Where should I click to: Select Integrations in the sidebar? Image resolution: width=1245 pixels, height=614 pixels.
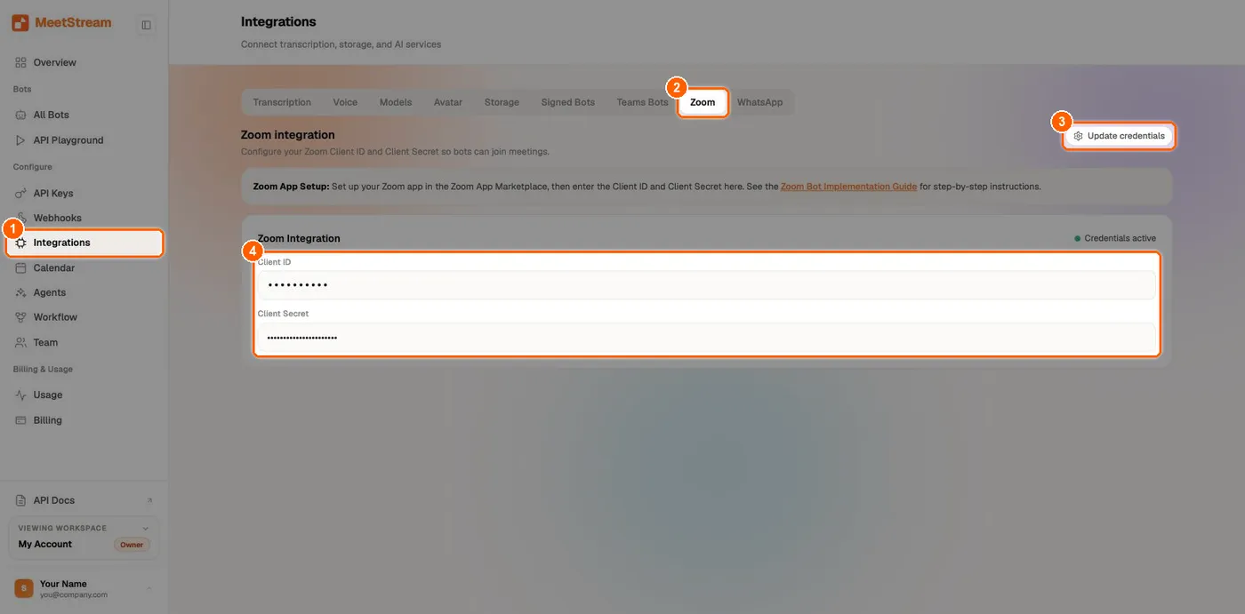(84, 243)
